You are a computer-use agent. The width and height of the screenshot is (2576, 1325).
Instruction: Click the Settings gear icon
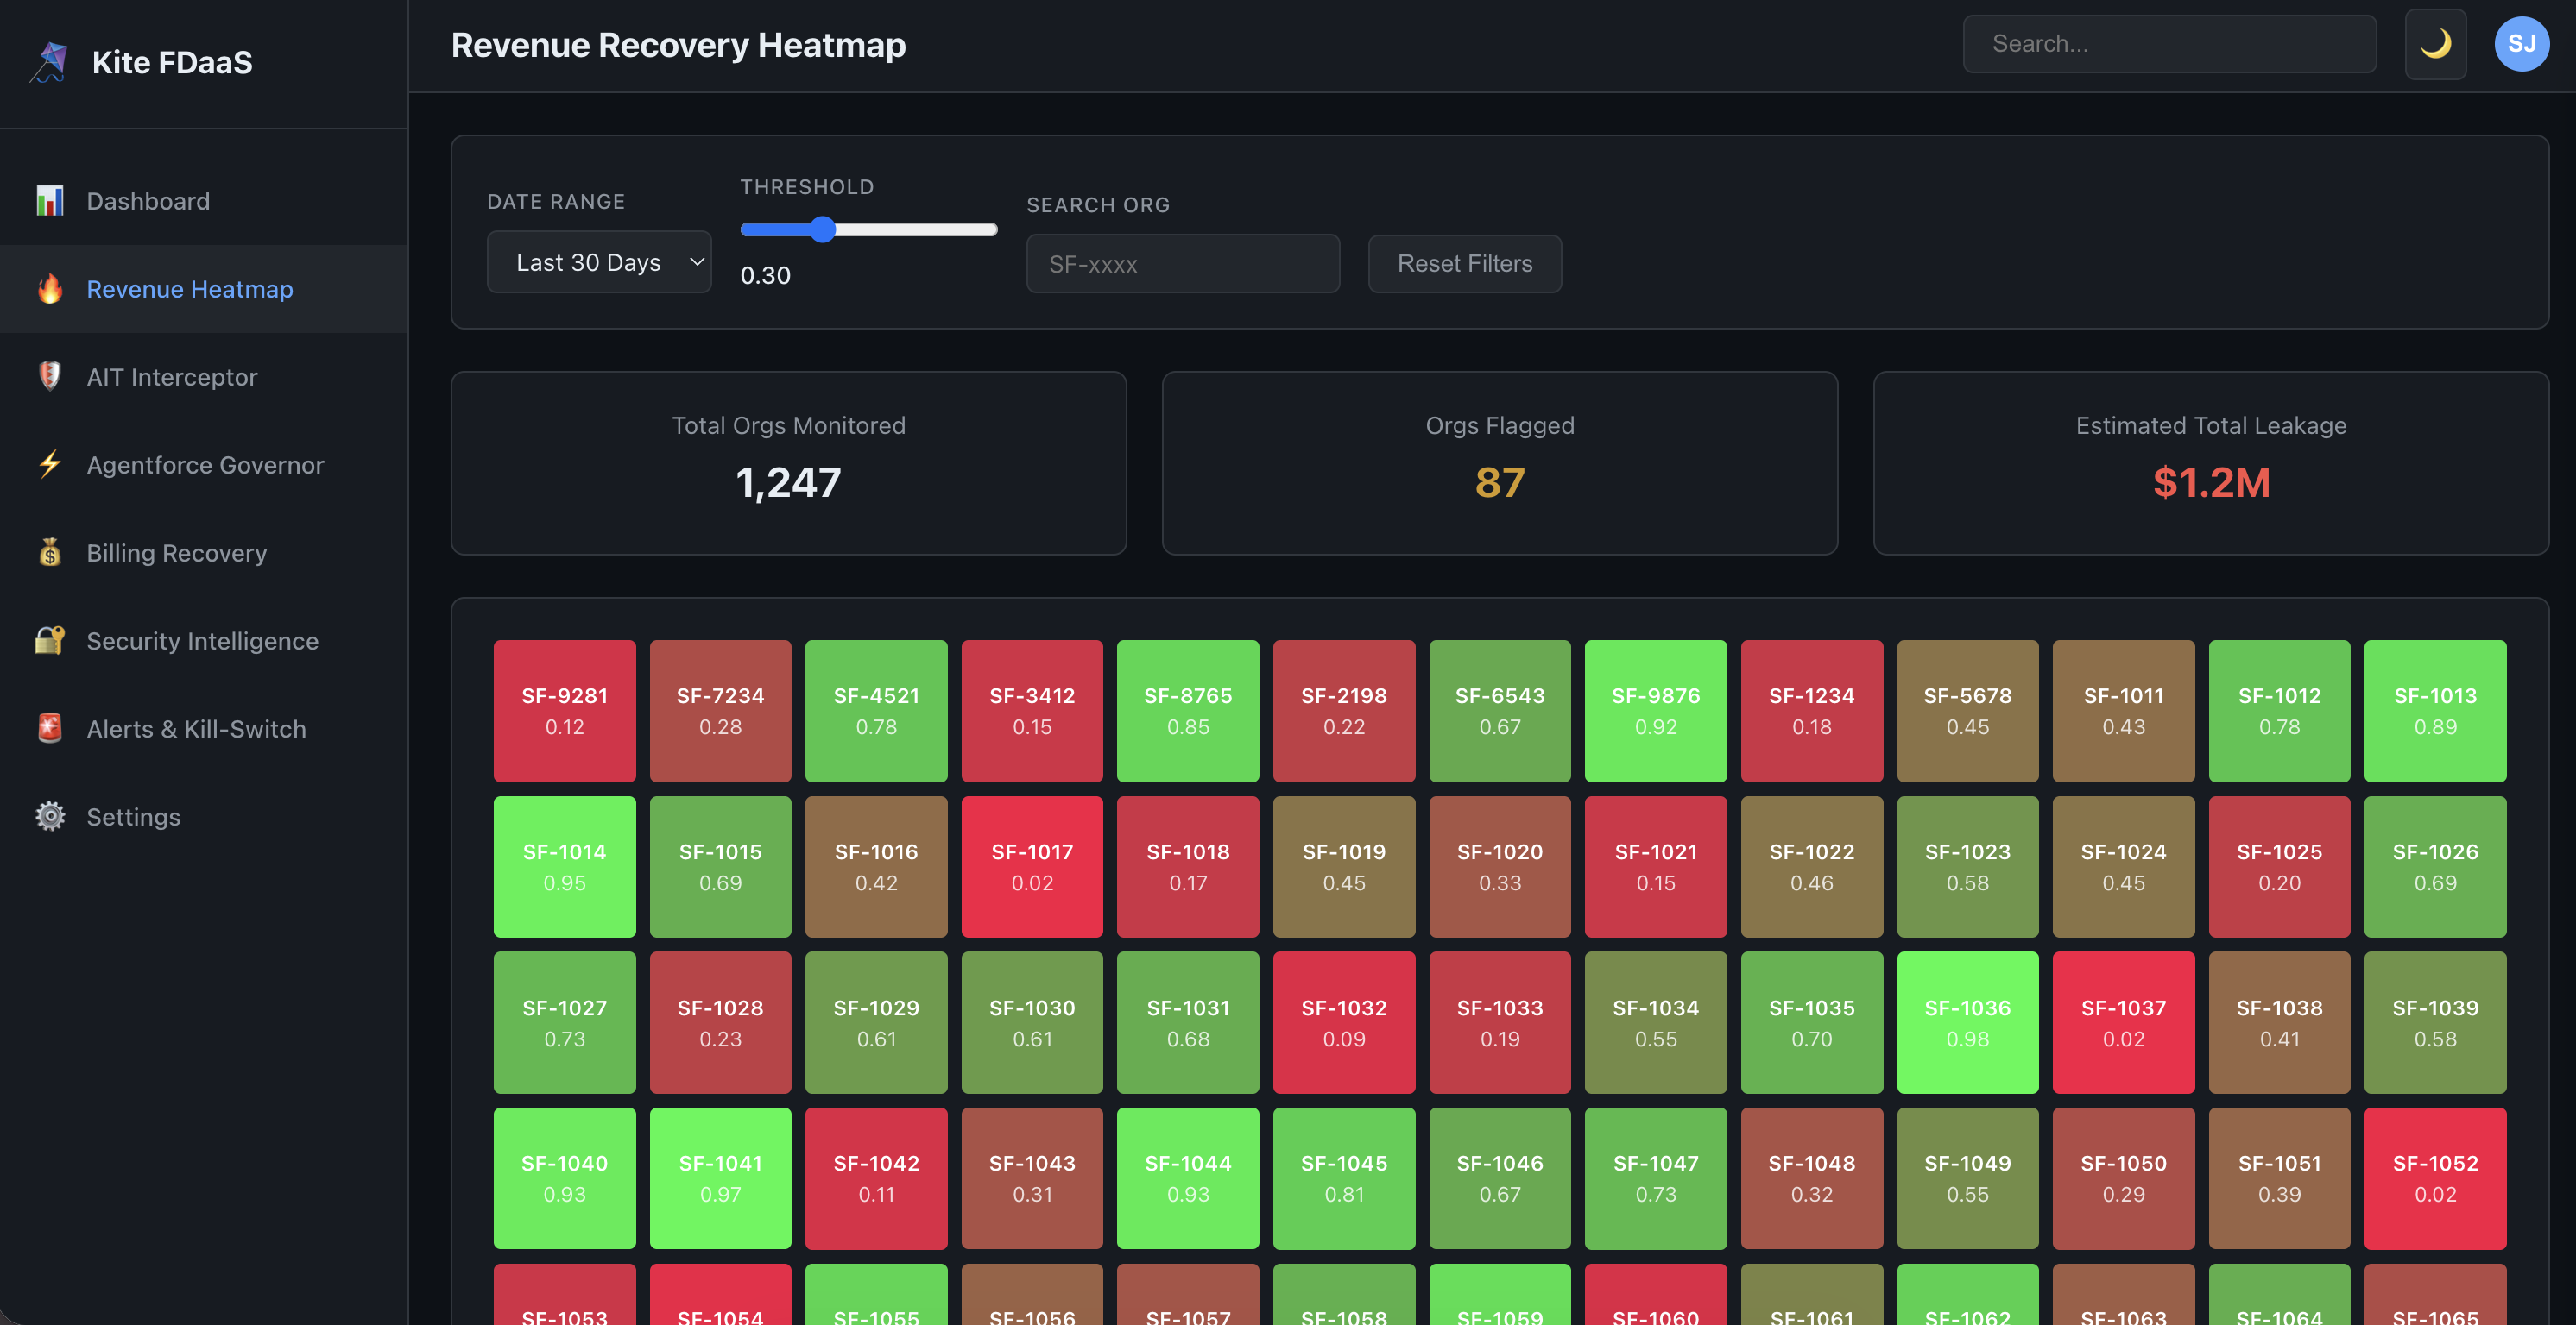[49, 816]
